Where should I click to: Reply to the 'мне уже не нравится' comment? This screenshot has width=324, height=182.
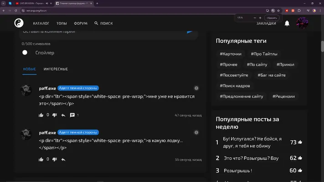[x=63, y=115]
